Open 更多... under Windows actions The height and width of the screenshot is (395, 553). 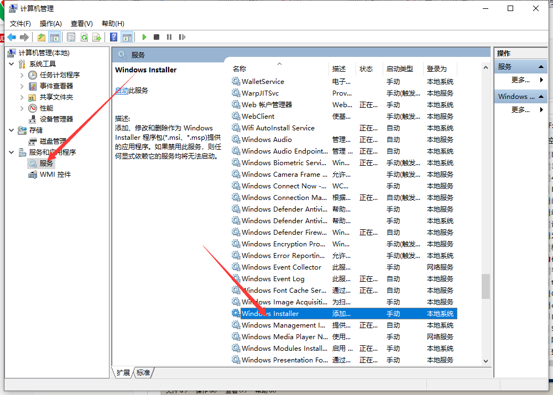click(x=520, y=110)
